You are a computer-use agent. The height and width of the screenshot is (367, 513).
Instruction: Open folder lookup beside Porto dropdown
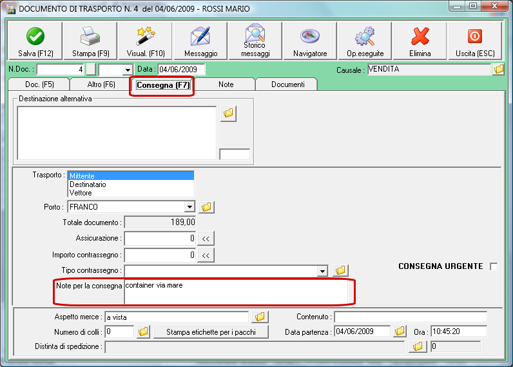tap(206, 207)
